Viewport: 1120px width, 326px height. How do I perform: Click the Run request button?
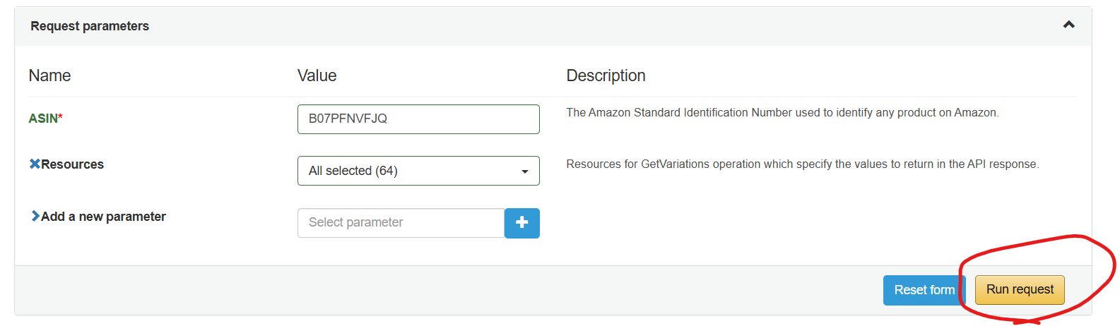1020,290
